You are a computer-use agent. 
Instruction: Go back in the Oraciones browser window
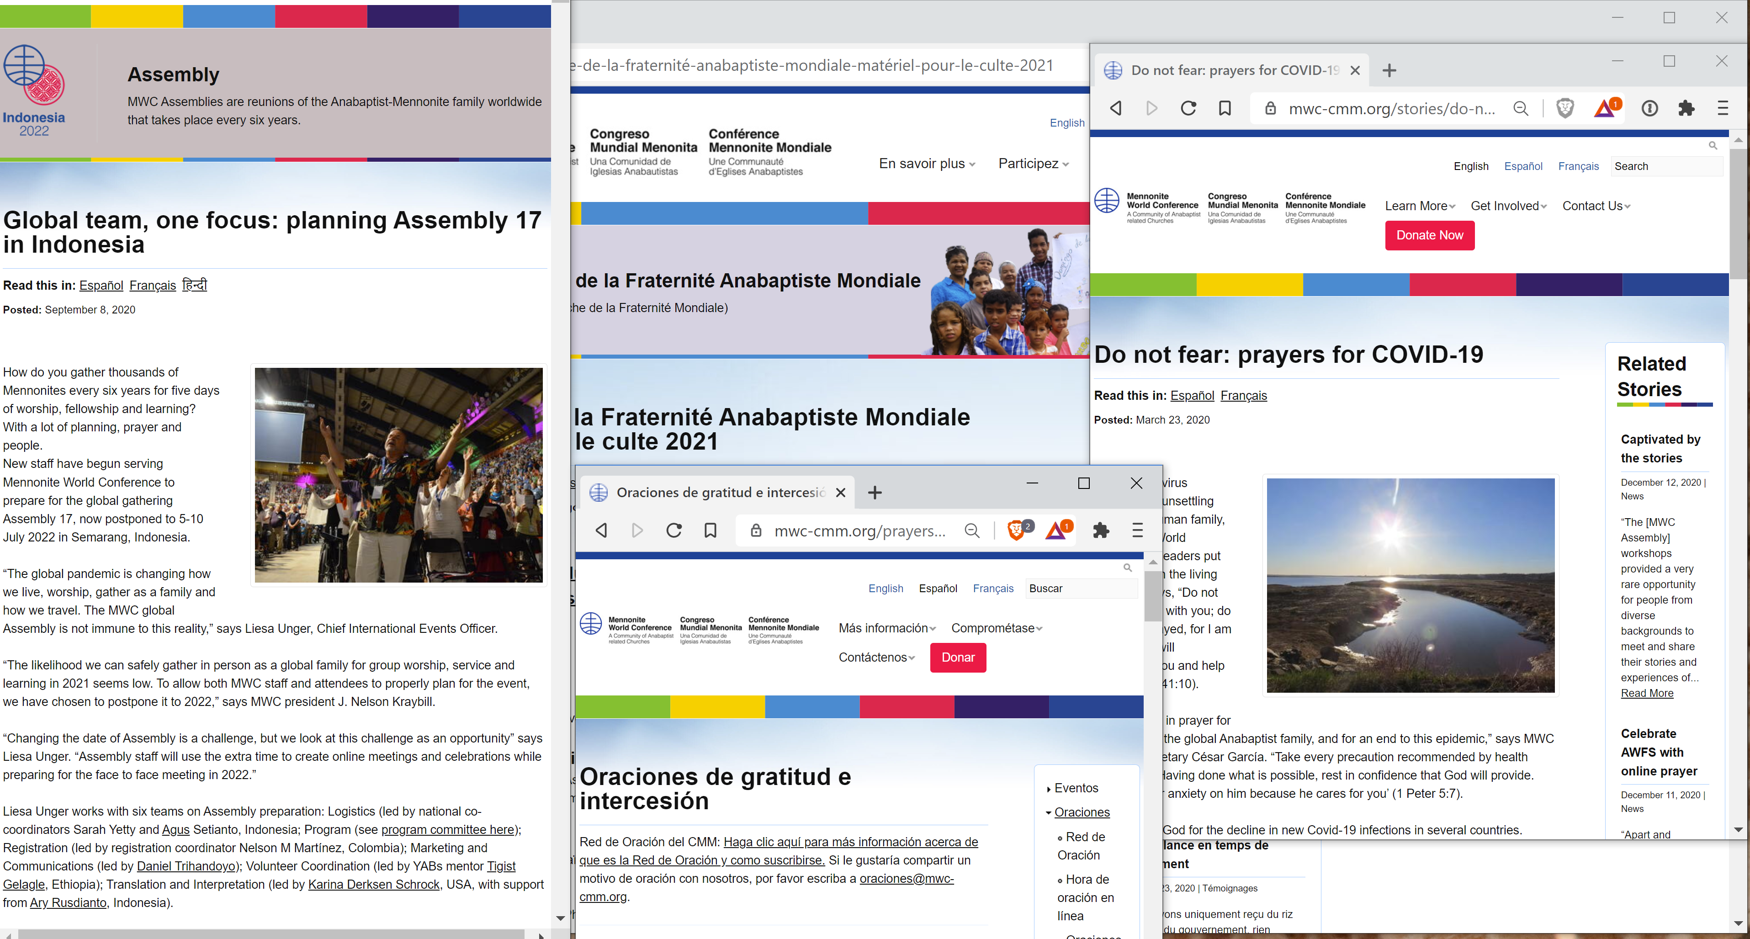tap(601, 530)
